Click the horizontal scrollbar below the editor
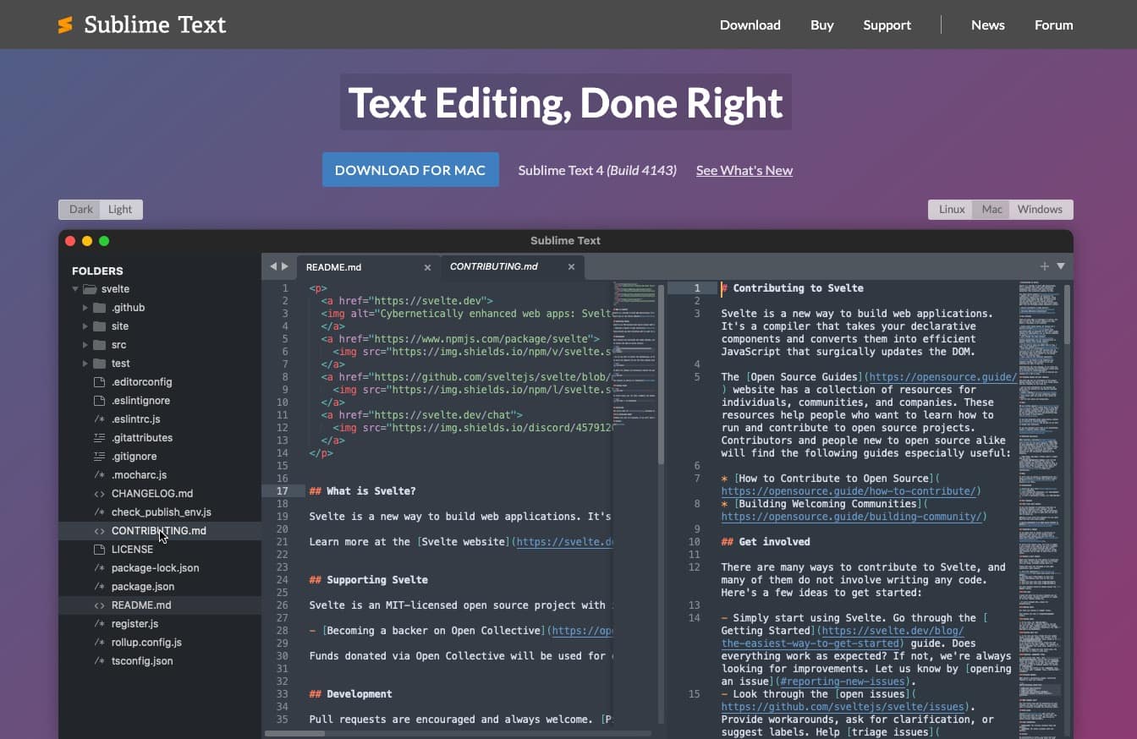Screen dimensions: 1137x739 coord(294,734)
